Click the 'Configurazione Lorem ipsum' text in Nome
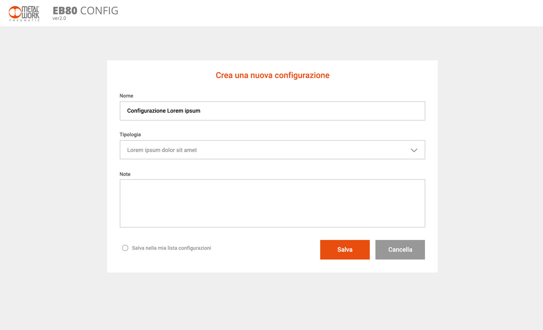Viewport: 543px width, 330px height. (164, 111)
